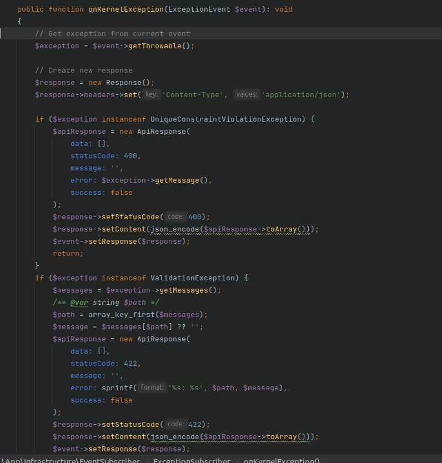The image size is (442, 463).
Task: Open the App\Infrastructure\EventSubscriber namespace breadcrumb
Action: pos(71,460)
